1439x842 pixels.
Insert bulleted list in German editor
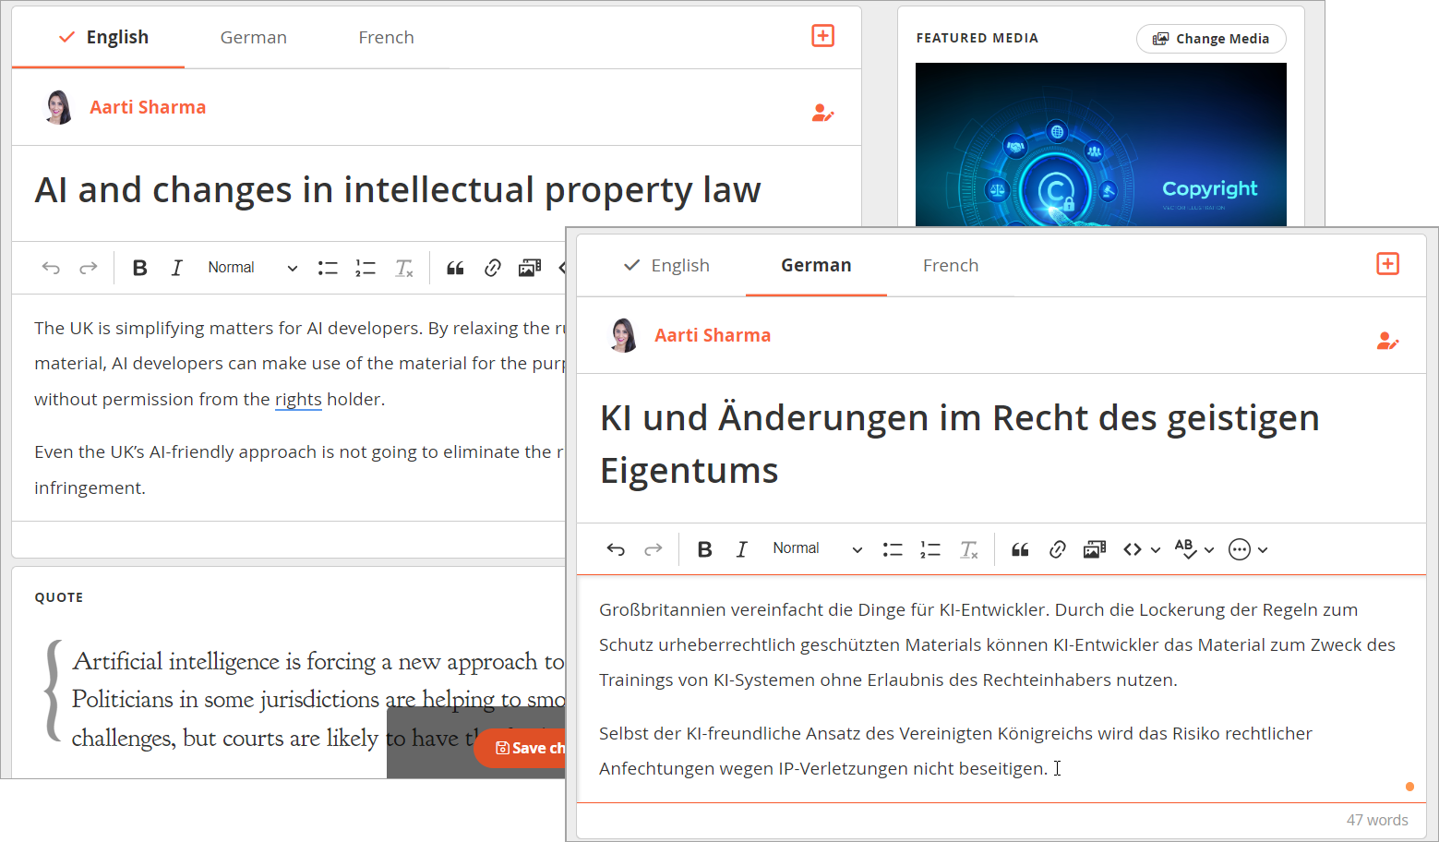tap(893, 549)
